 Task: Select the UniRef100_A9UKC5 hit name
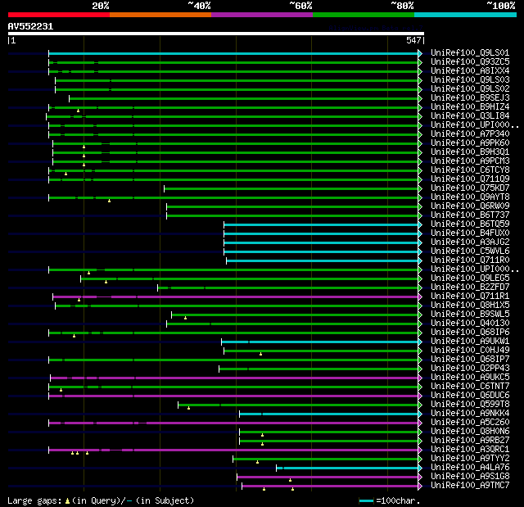tap(470, 378)
